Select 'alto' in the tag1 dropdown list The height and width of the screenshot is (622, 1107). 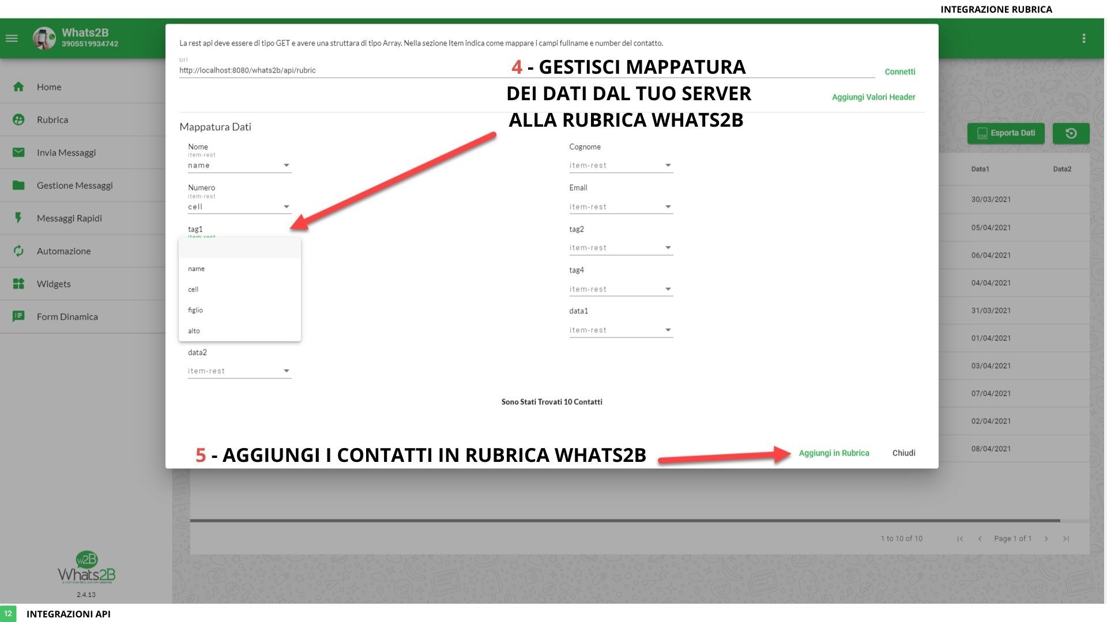click(x=240, y=331)
